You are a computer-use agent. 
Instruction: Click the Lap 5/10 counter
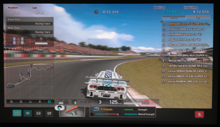click(39, 12)
